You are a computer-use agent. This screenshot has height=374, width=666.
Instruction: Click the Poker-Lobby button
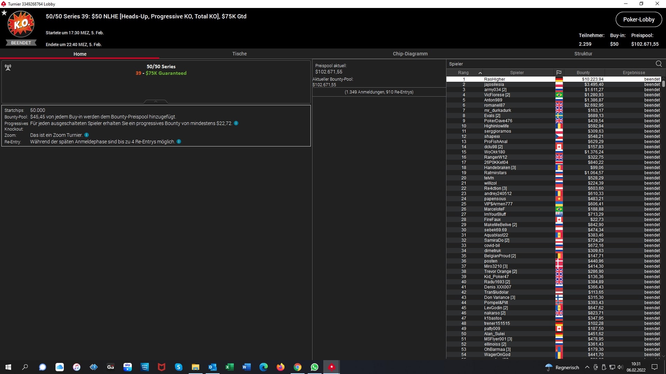(639, 19)
